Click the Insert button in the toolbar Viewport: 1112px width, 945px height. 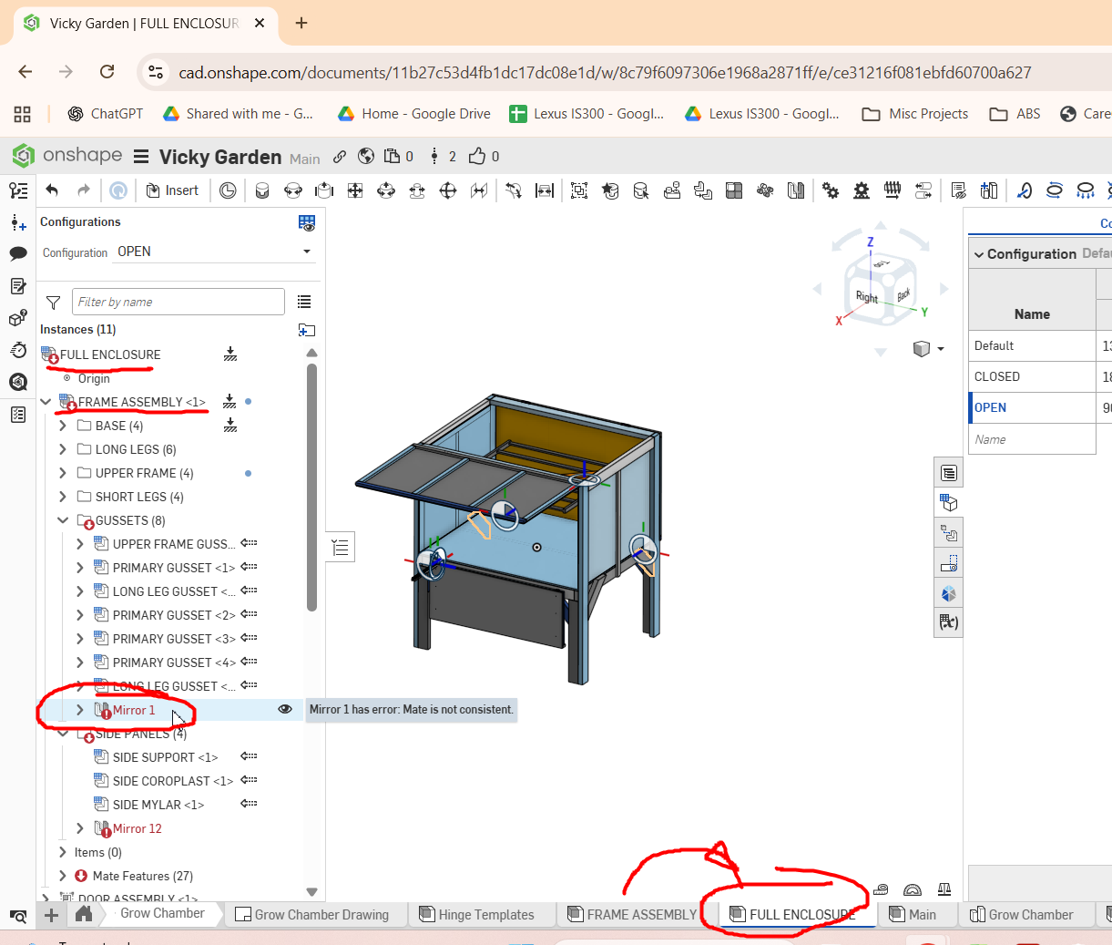(x=172, y=190)
